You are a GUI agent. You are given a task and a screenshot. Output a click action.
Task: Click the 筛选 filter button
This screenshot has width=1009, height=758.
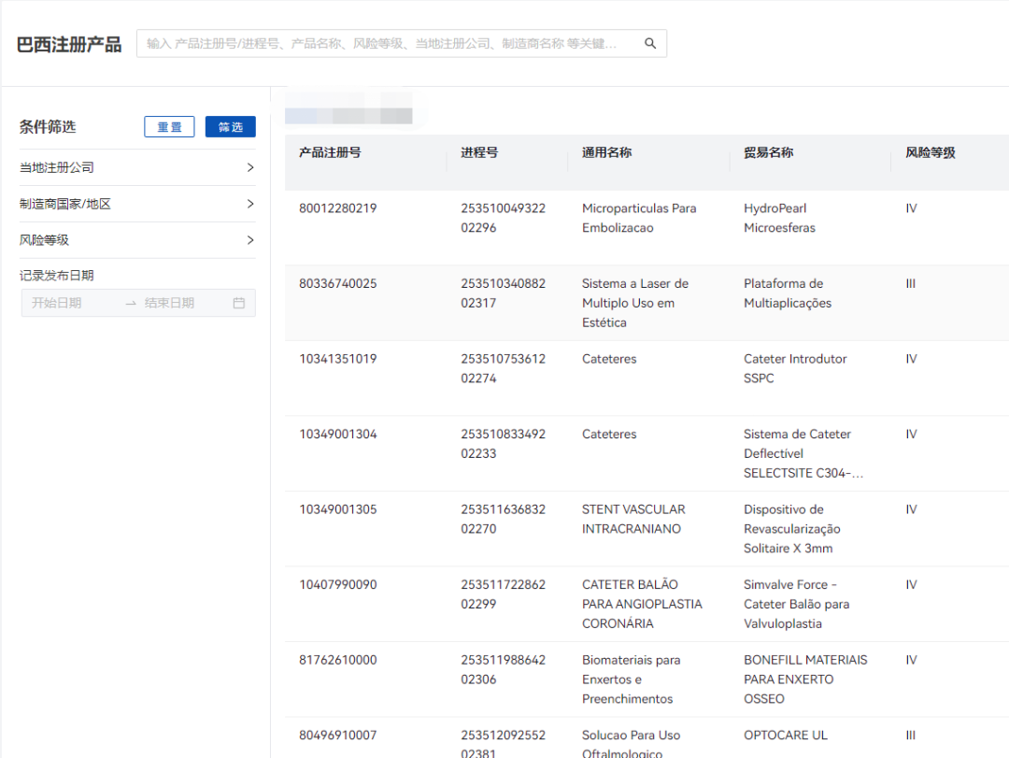tap(231, 127)
